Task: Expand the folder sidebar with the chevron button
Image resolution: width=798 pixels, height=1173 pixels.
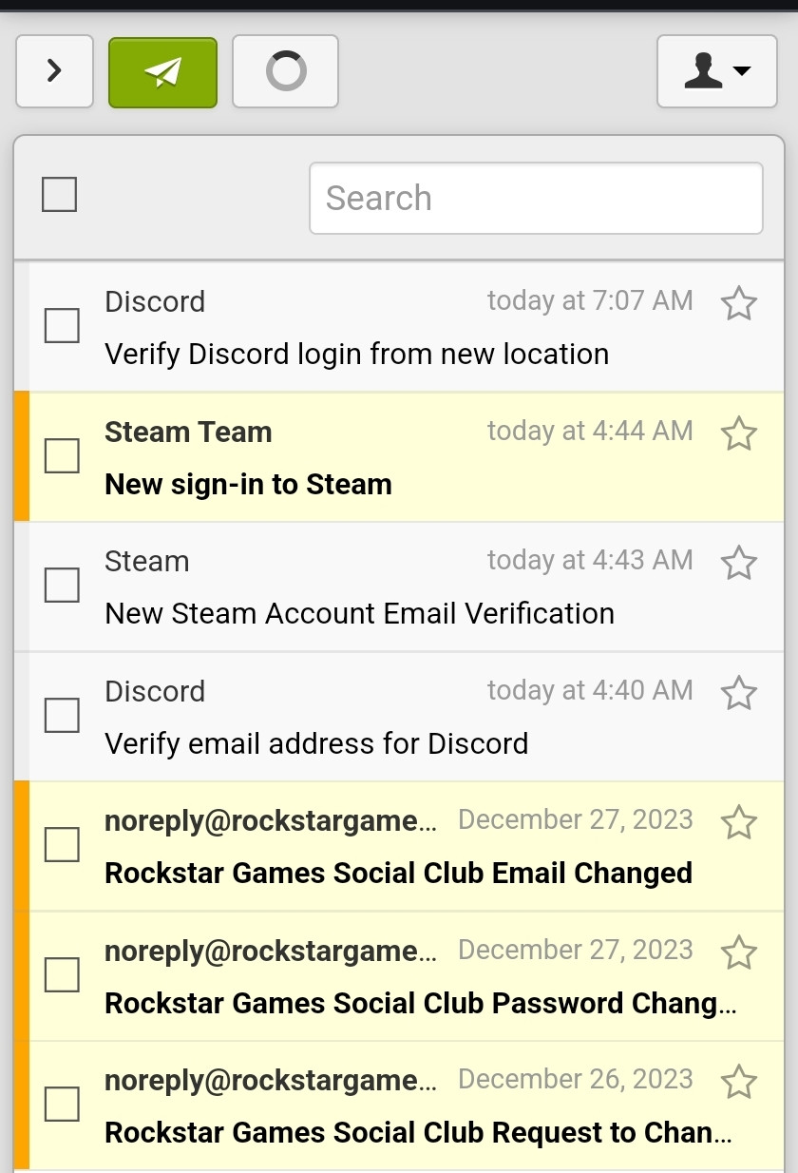Action: click(x=54, y=72)
